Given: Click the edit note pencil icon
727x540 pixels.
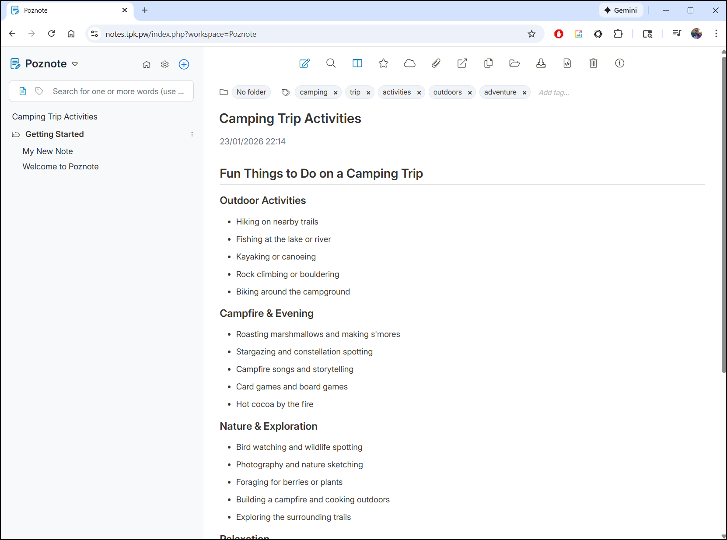Looking at the screenshot, I should 304,63.
